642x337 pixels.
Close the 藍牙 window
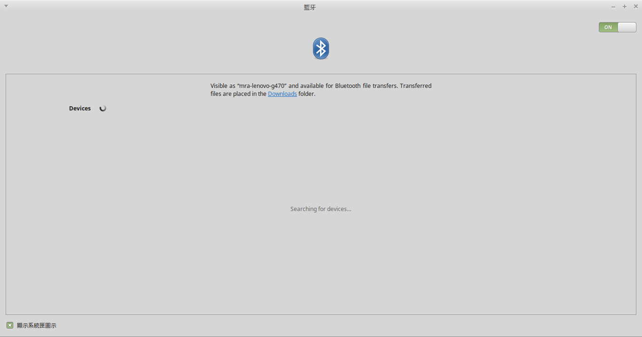[x=636, y=7]
